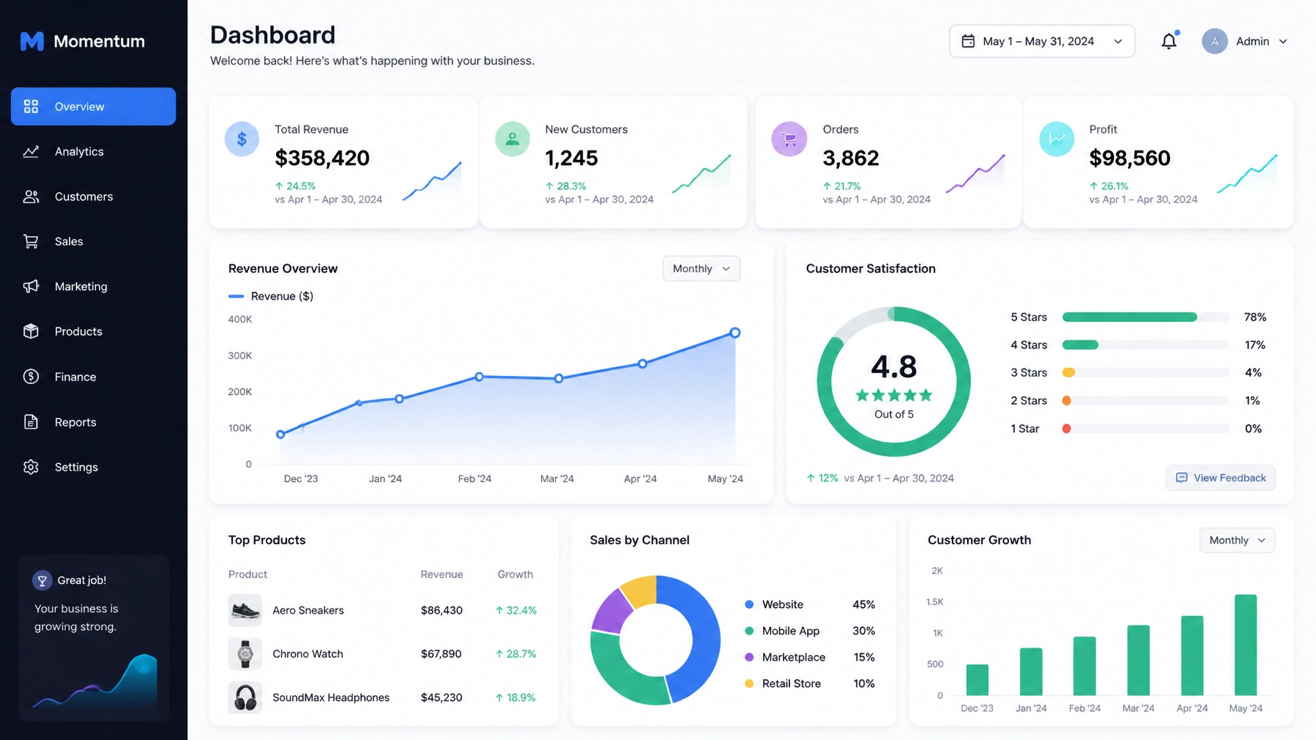1316x740 pixels.
Task: Click the Feb '24 data point on revenue chart
Action: (480, 377)
